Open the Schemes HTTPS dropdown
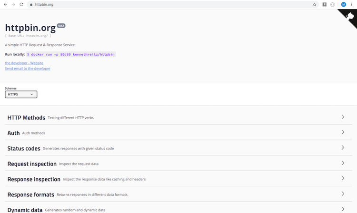 [21, 94]
